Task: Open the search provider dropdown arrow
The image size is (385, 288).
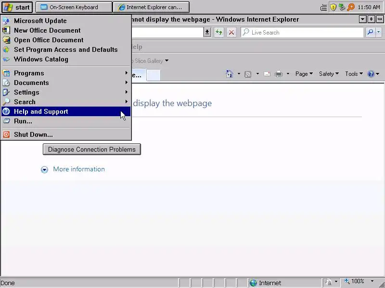Action: point(379,32)
